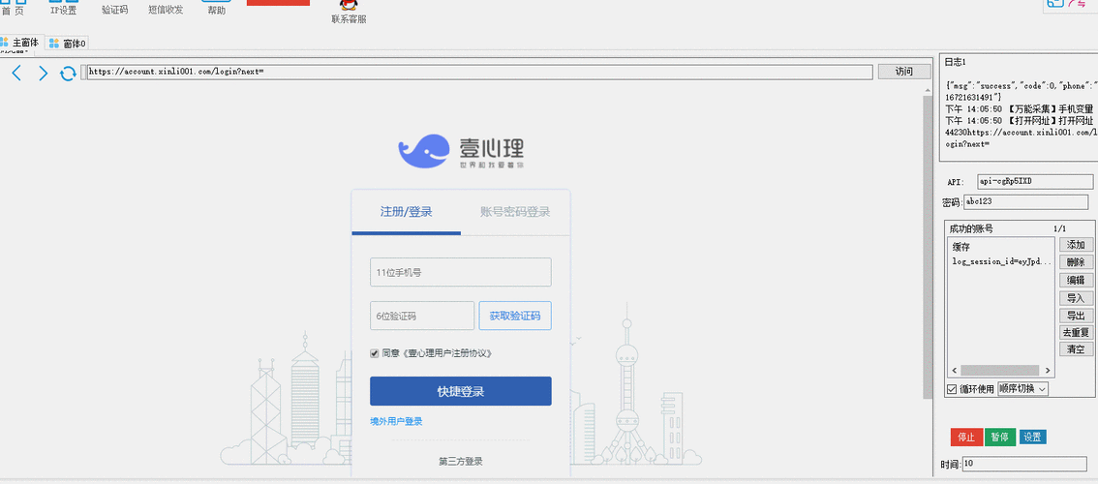Open 短信收发 in the toolbar
Screen dimensions: 1098x484
(x=166, y=11)
